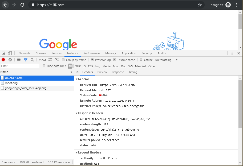
Task: Filter requests by JS type
Action: tap(84, 66)
